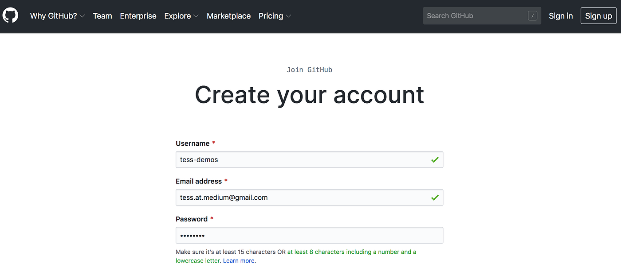Click the green checkmark in Username field
The image size is (621, 275).
[x=435, y=159]
